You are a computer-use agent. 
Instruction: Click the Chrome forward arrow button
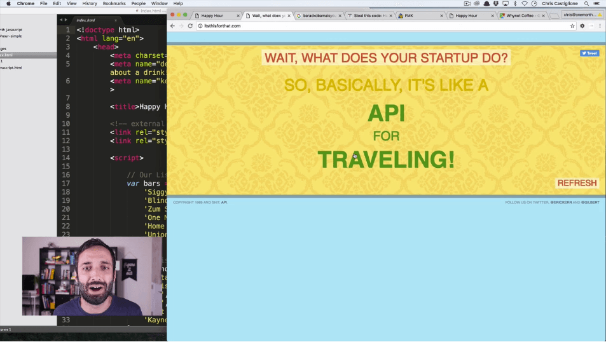point(181,26)
